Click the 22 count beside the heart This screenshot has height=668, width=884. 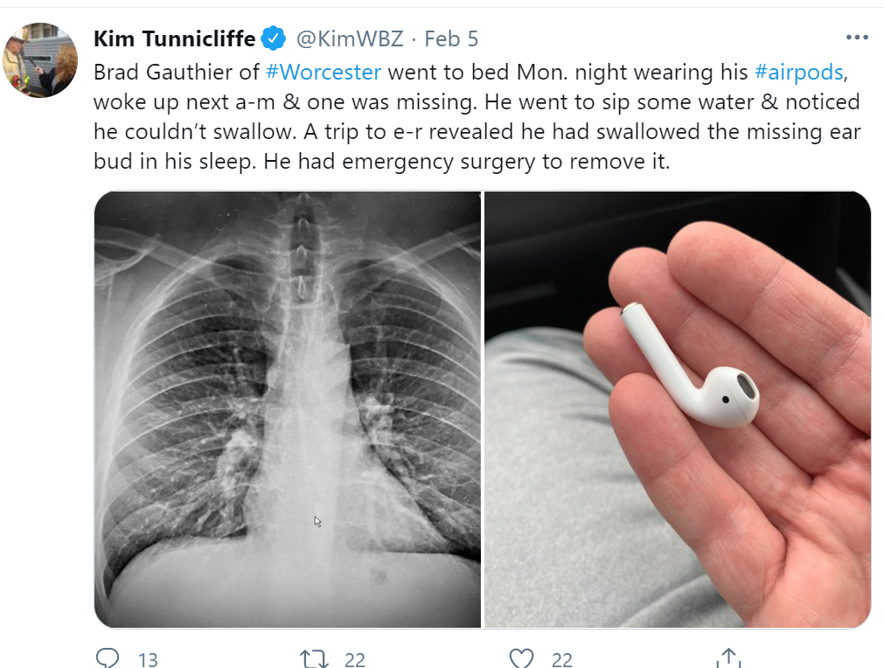click(x=562, y=659)
